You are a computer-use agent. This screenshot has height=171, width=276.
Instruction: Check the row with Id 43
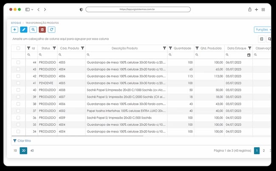[x=18, y=69]
